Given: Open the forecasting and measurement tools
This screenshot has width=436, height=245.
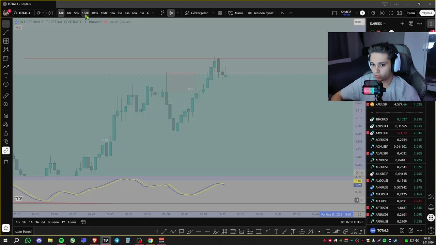Looking at the screenshot, I should coord(6,58).
